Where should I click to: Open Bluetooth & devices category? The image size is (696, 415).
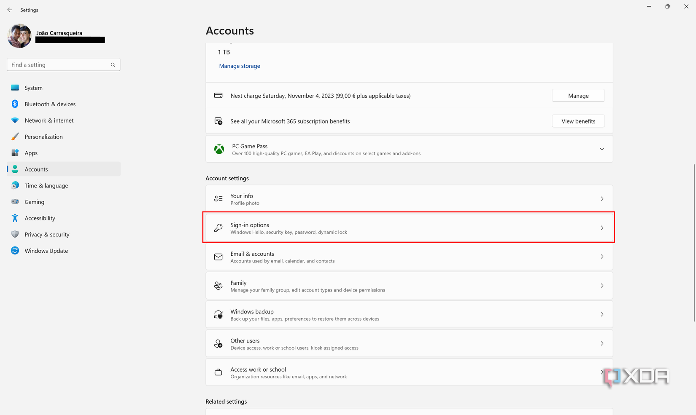tap(64, 104)
